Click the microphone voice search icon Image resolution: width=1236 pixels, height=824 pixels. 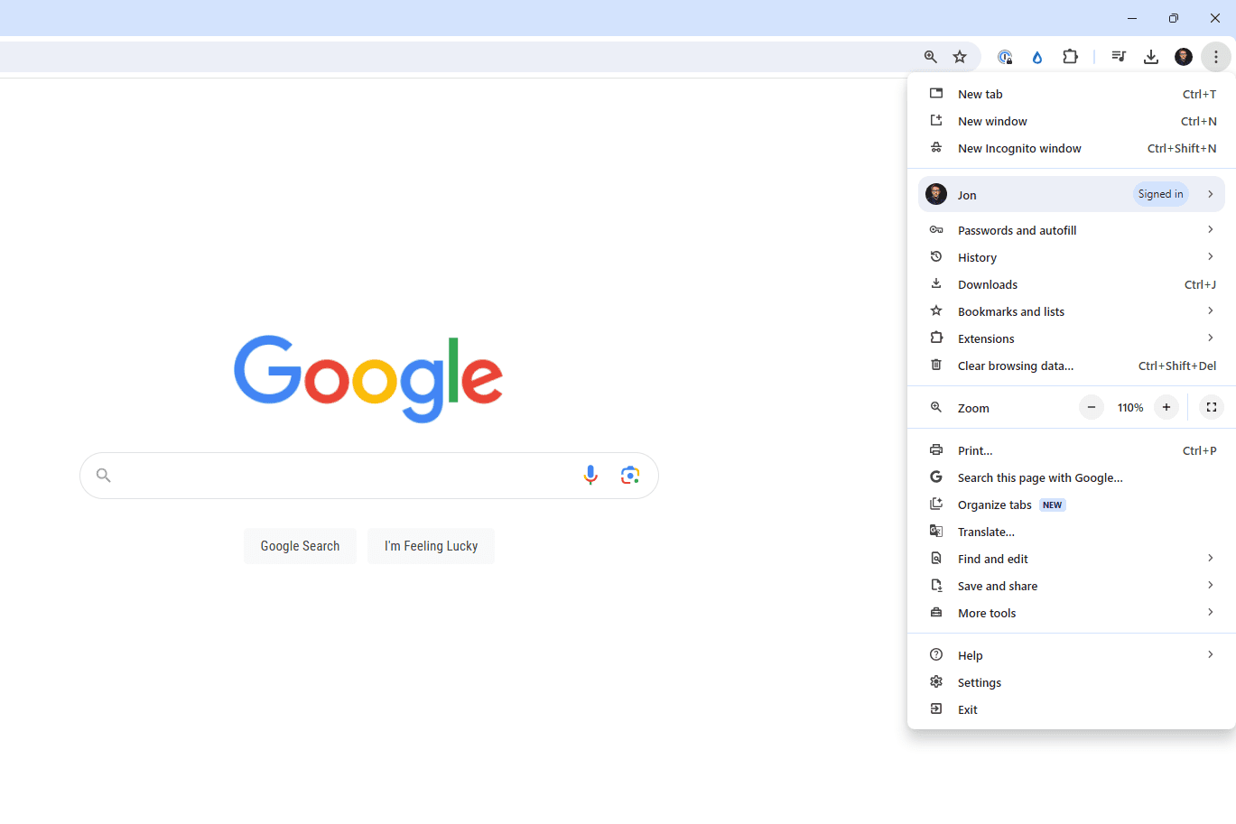pyautogui.click(x=590, y=476)
